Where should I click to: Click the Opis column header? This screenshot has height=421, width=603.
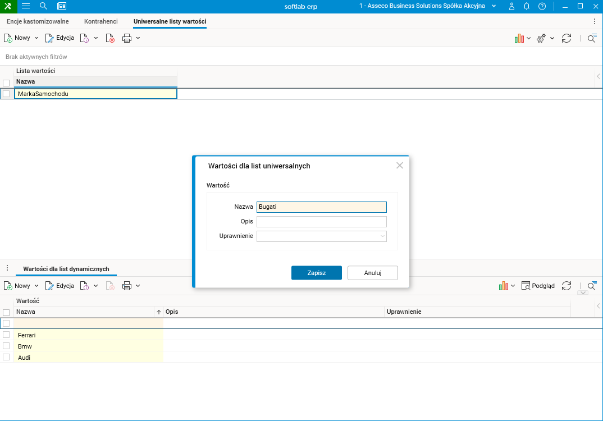pyautogui.click(x=274, y=312)
